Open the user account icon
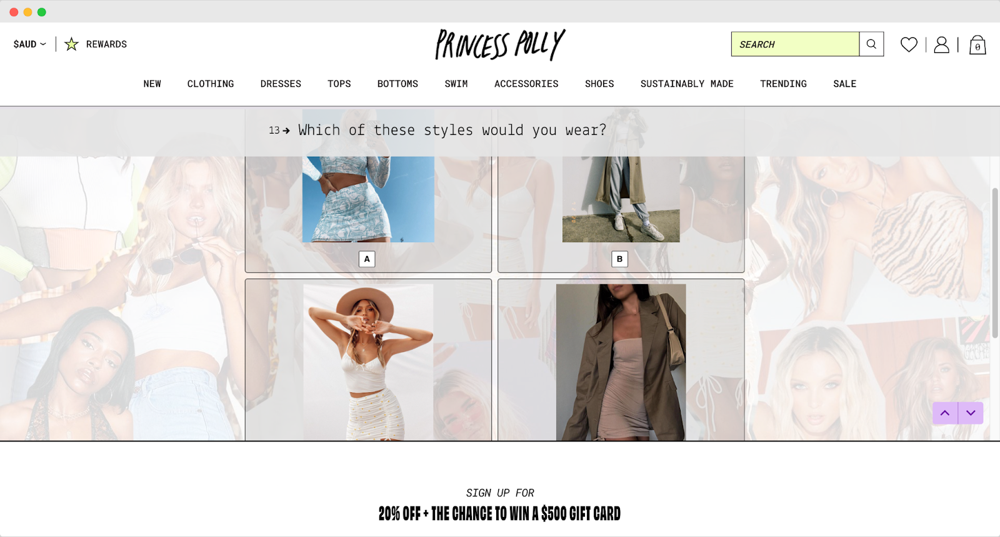Image resolution: width=1000 pixels, height=537 pixels. [941, 44]
